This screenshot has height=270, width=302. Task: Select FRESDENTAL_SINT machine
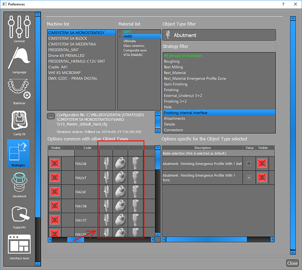click(82, 50)
